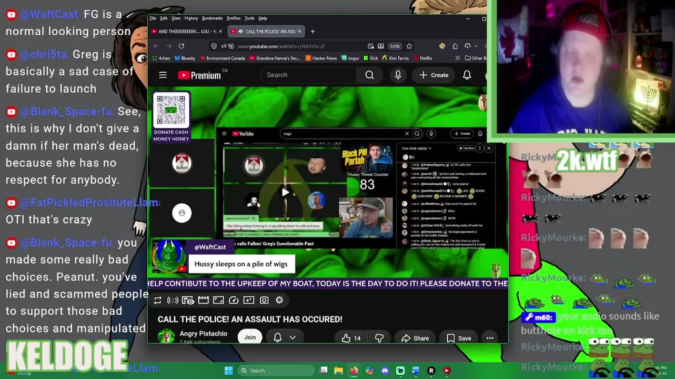Start voice search with microphone icon
The image size is (675, 379).
[398, 75]
